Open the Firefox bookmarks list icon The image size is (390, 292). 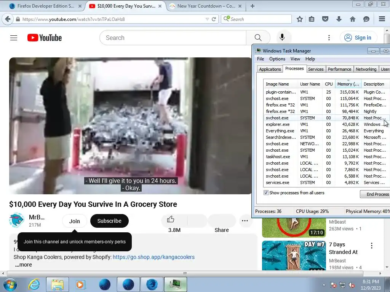[312, 19]
